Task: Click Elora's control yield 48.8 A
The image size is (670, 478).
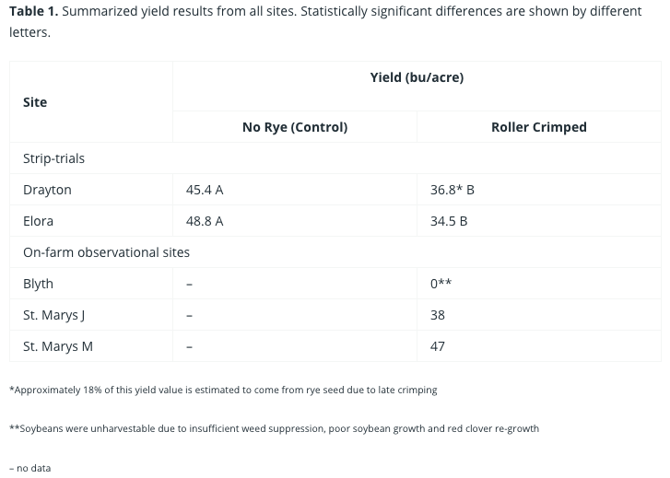Action: [x=205, y=221]
